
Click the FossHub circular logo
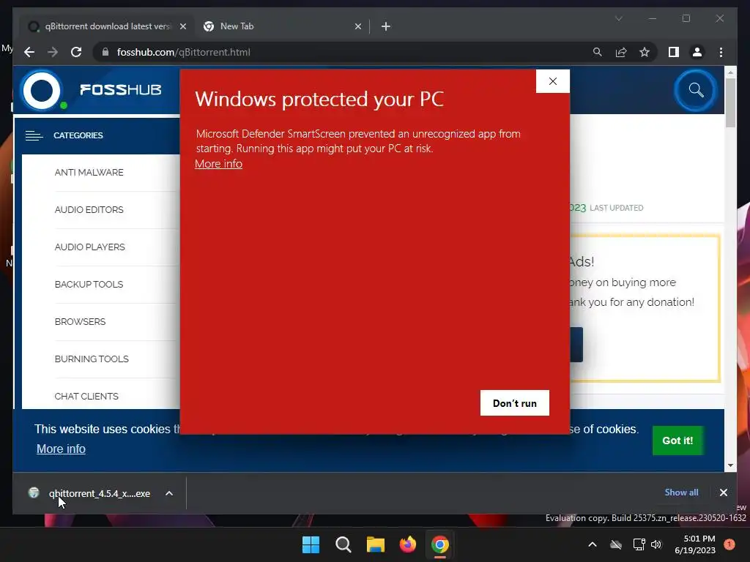tap(42, 90)
